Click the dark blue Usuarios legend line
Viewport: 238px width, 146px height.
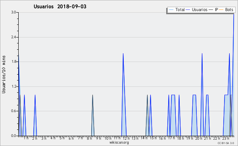(x=188, y=10)
